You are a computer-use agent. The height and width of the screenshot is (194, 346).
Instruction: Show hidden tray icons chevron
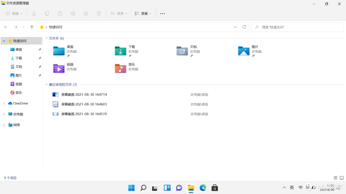tap(284, 188)
